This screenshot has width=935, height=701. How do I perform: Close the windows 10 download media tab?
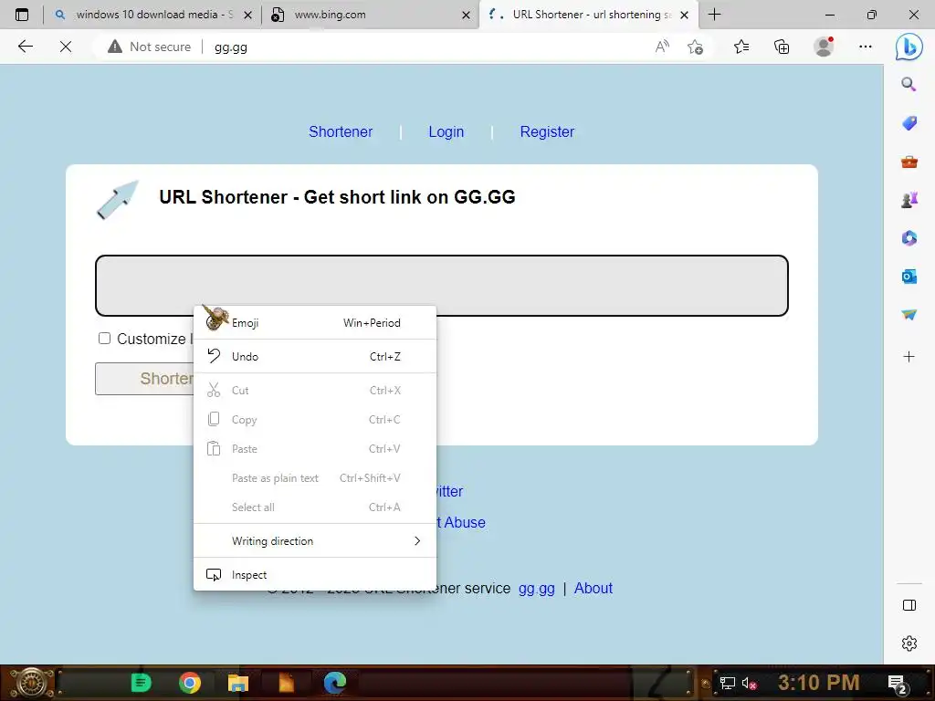(x=248, y=15)
